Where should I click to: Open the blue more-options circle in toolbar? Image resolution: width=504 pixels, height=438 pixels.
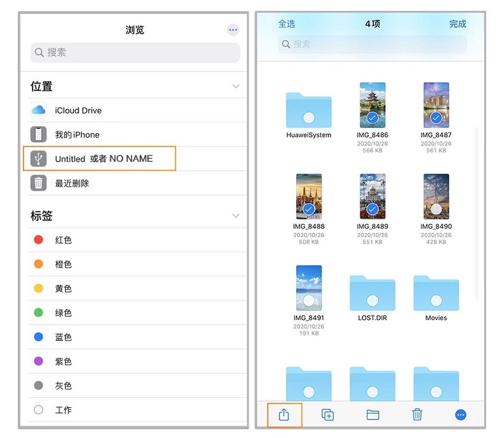coord(461,415)
